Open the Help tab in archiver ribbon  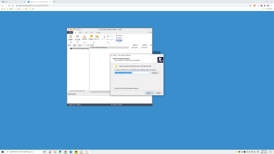(98, 33)
